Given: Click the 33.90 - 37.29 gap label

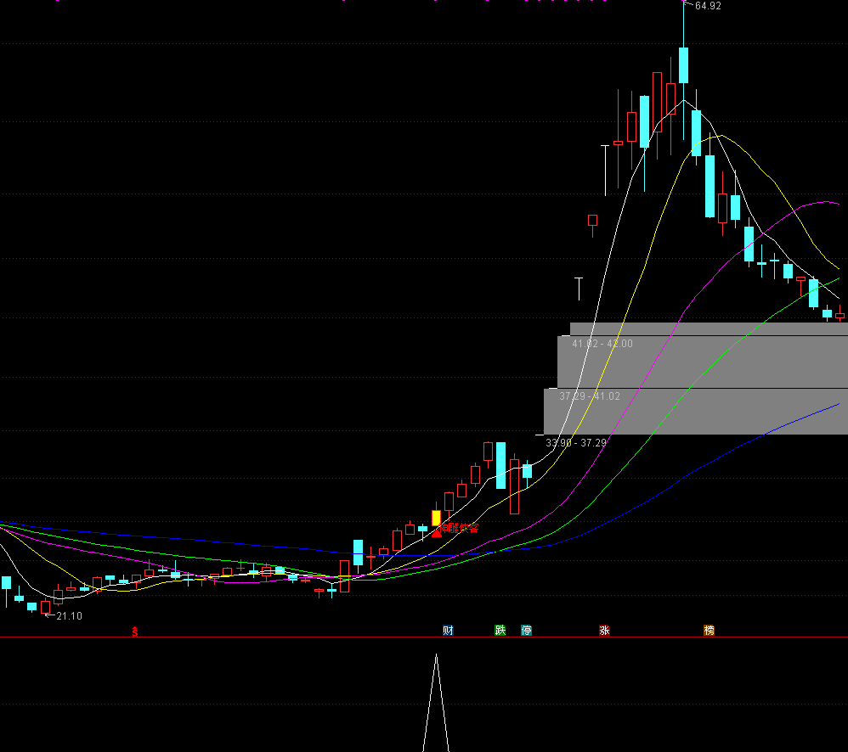Looking at the screenshot, I should (x=576, y=443).
